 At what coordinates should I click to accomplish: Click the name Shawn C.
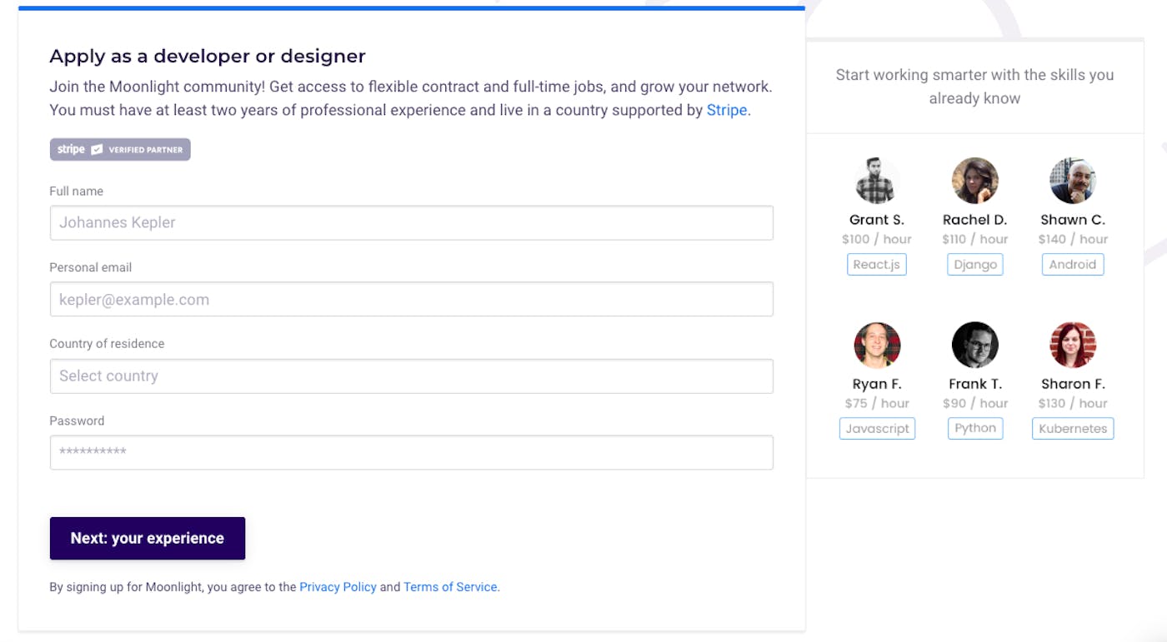(1073, 220)
